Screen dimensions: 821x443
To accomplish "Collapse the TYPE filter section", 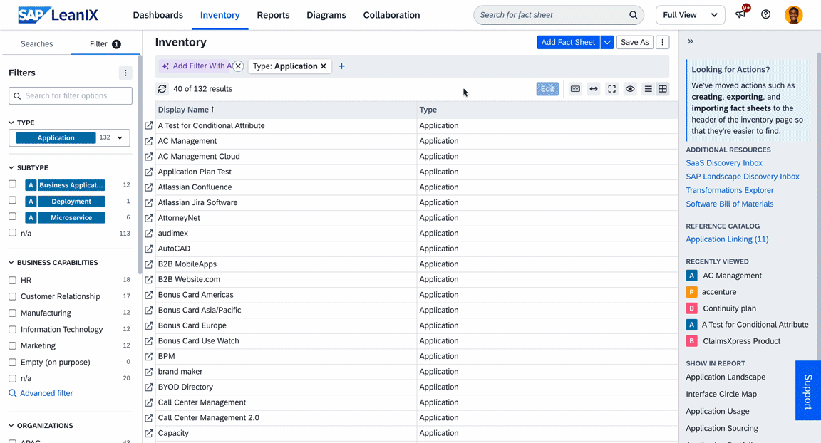I will coord(11,123).
